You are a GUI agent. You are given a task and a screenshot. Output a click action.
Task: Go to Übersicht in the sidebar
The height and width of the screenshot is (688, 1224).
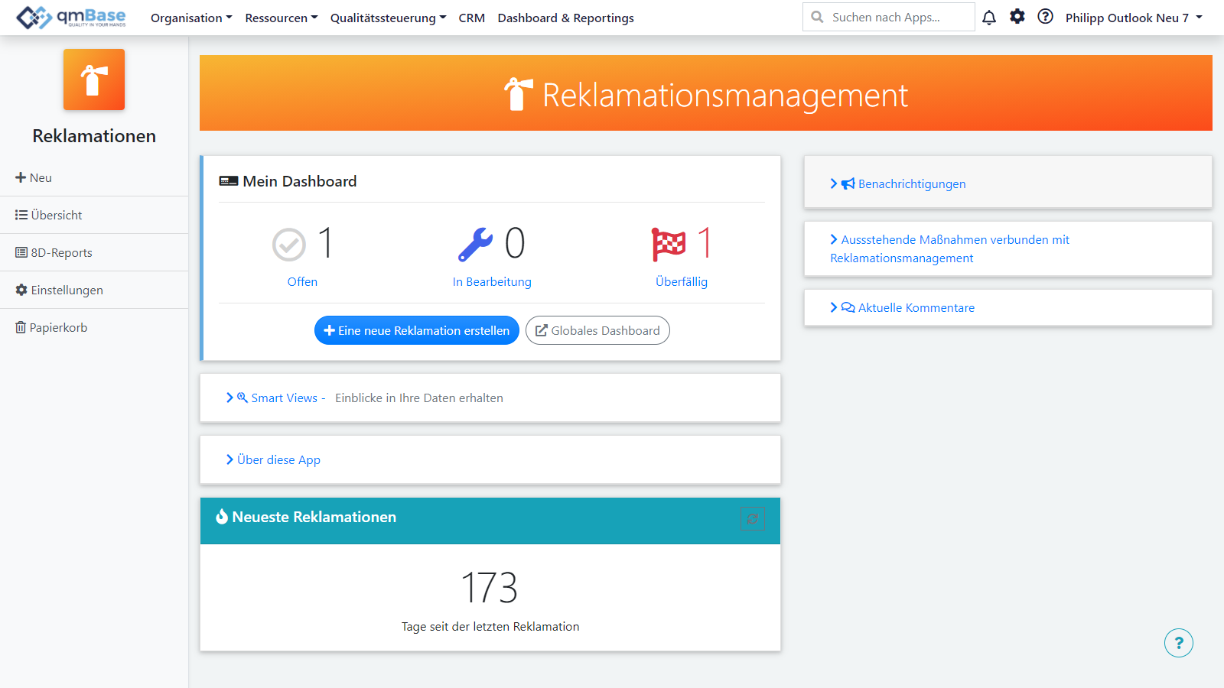[x=94, y=215]
